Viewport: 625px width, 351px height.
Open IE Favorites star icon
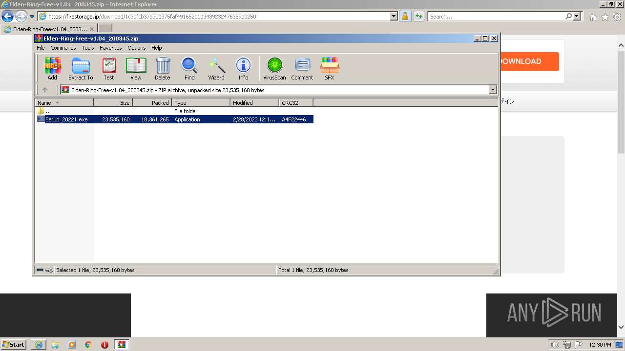(x=605, y=17)
